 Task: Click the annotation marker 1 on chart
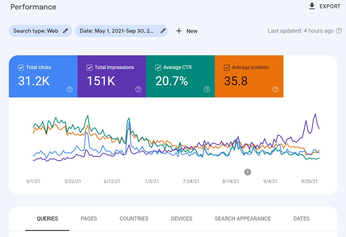point(247,172)
